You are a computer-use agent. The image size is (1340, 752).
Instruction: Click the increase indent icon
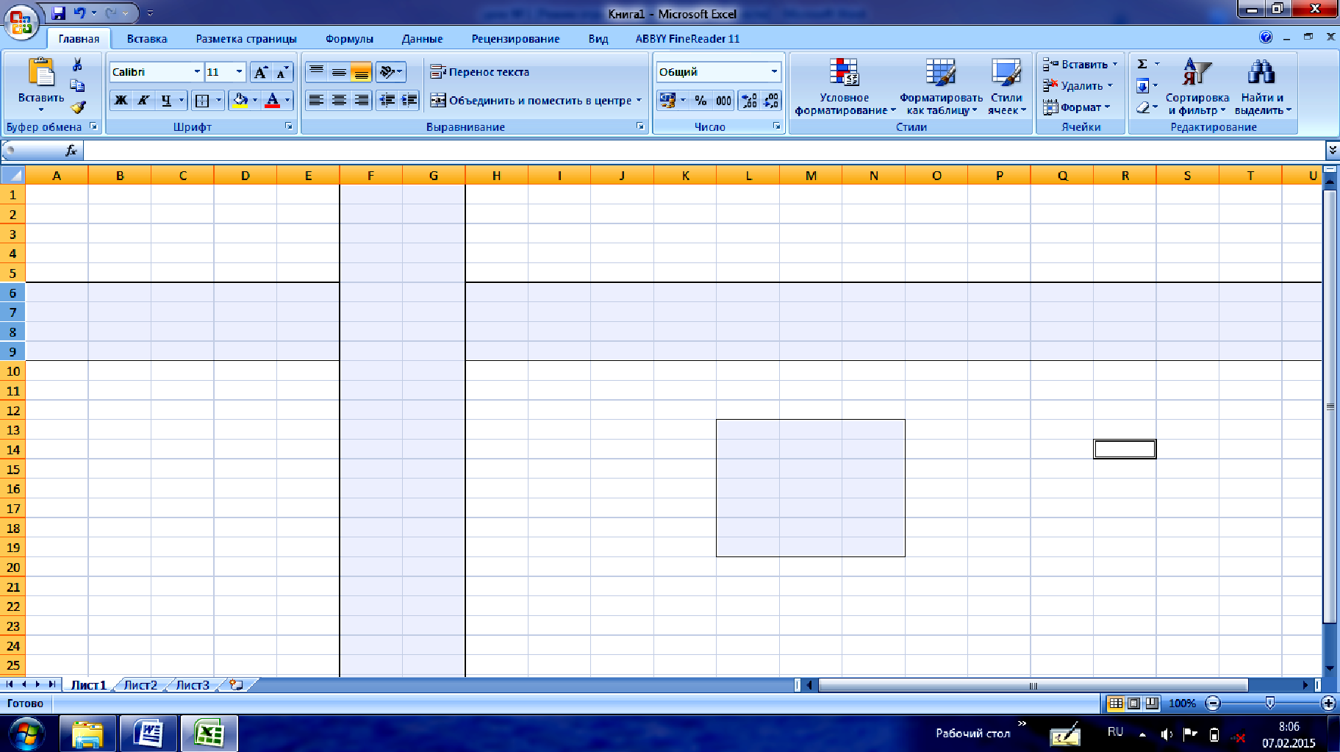tap(409, 100)
